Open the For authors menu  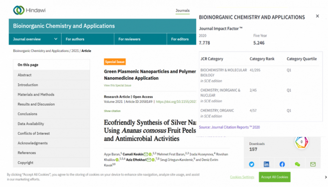(x=75, y=39)
